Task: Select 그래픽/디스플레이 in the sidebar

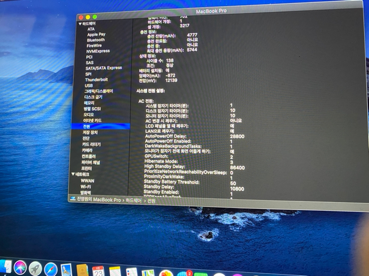Action: click(x=98, y=91)
